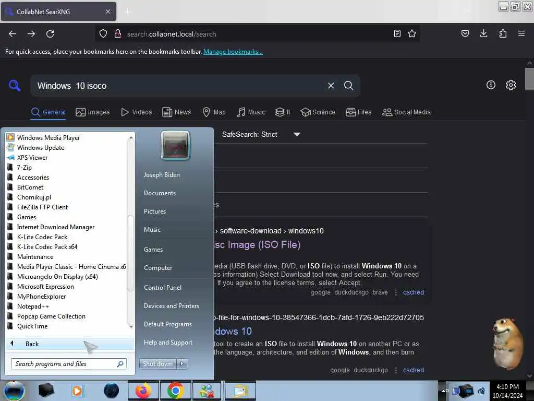Image resolution: width=534 pixels, height=401 pixels.
Task: Select the Social Media category
Action: [406, 112]
